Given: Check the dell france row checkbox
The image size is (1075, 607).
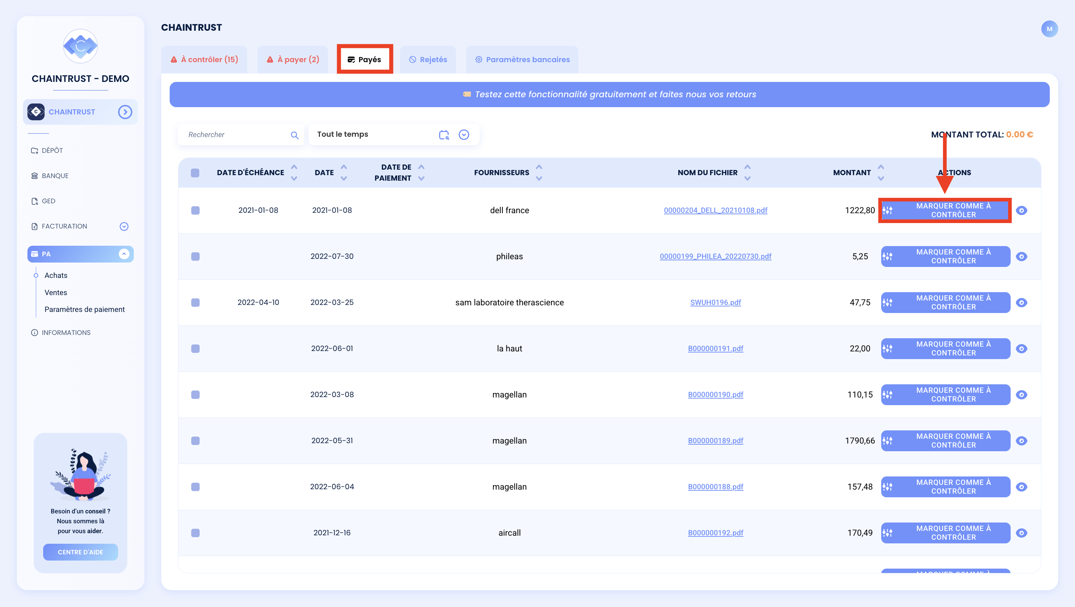Looking at the screenshot, I should [195, 210].
